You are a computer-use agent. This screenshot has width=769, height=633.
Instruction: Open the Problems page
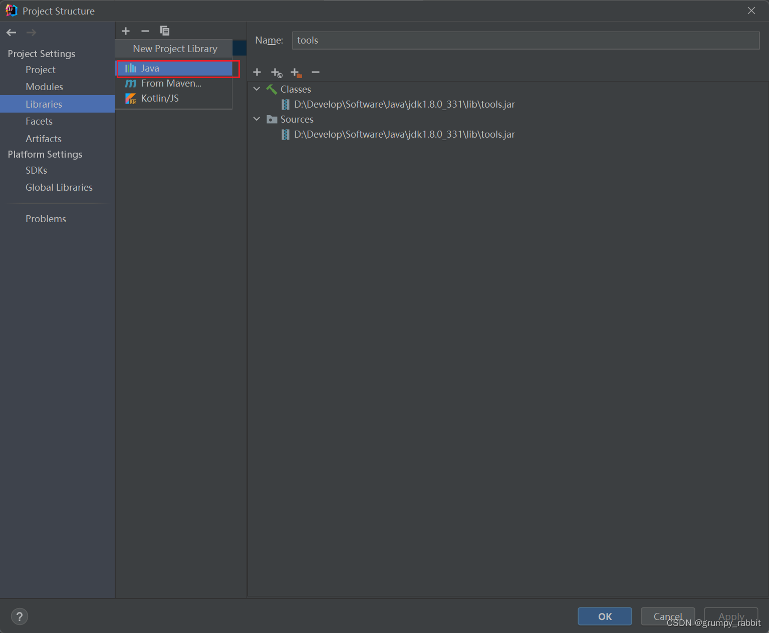click(x=46, y=219)
